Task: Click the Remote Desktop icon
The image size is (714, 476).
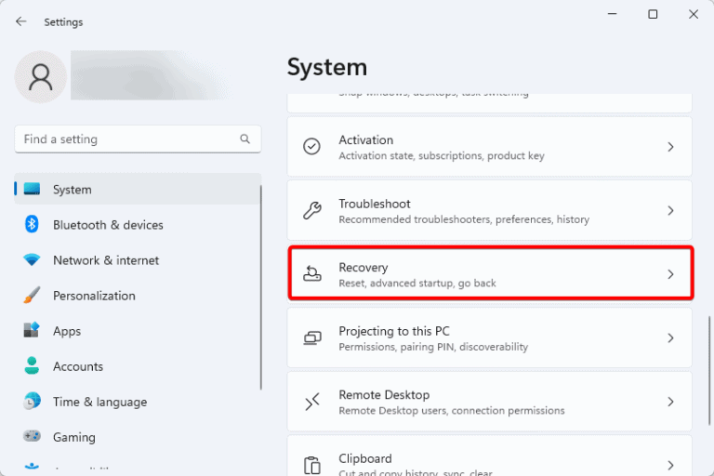Action: pyautogui.click(x=312, y=402)
